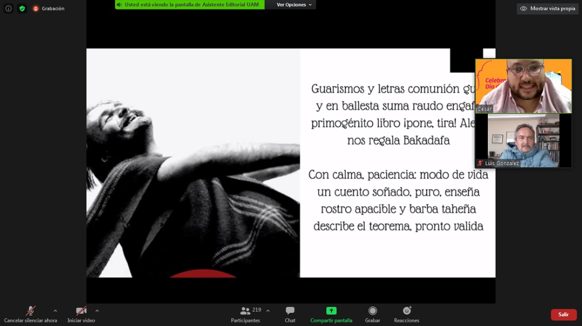Screen dimensions: 582x326
Task: Click the shared slide poem text 'nos regala Bakadafa'
Action: point(398,141)
